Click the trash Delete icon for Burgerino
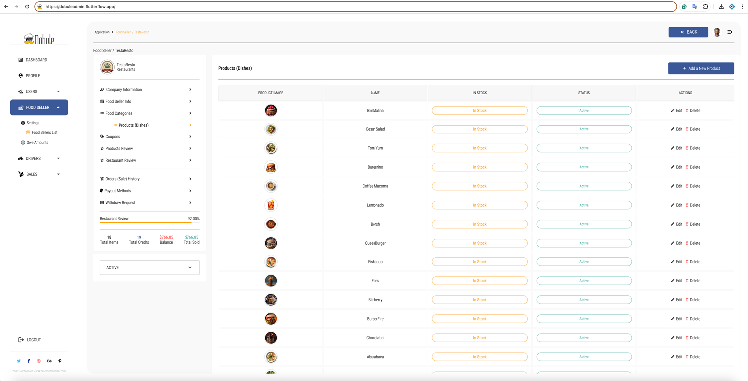This screenshot has width=748, height=381. pos(687,167)
